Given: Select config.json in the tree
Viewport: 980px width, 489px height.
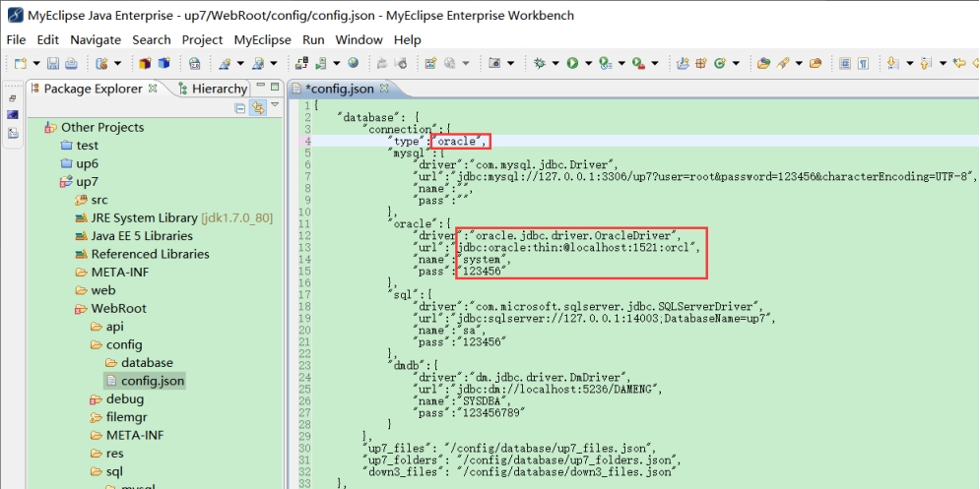Looking at the screenshot, I should point(153,381).
